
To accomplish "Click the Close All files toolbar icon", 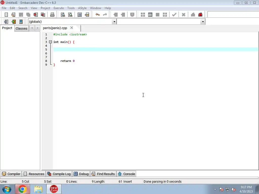I will coord(43,14).
